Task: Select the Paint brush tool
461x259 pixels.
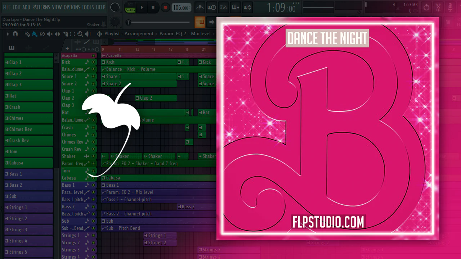Action: tap(35, 34)
